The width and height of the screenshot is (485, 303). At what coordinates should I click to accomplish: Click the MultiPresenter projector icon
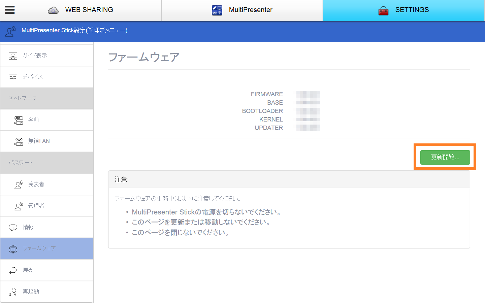click(217, 10)
